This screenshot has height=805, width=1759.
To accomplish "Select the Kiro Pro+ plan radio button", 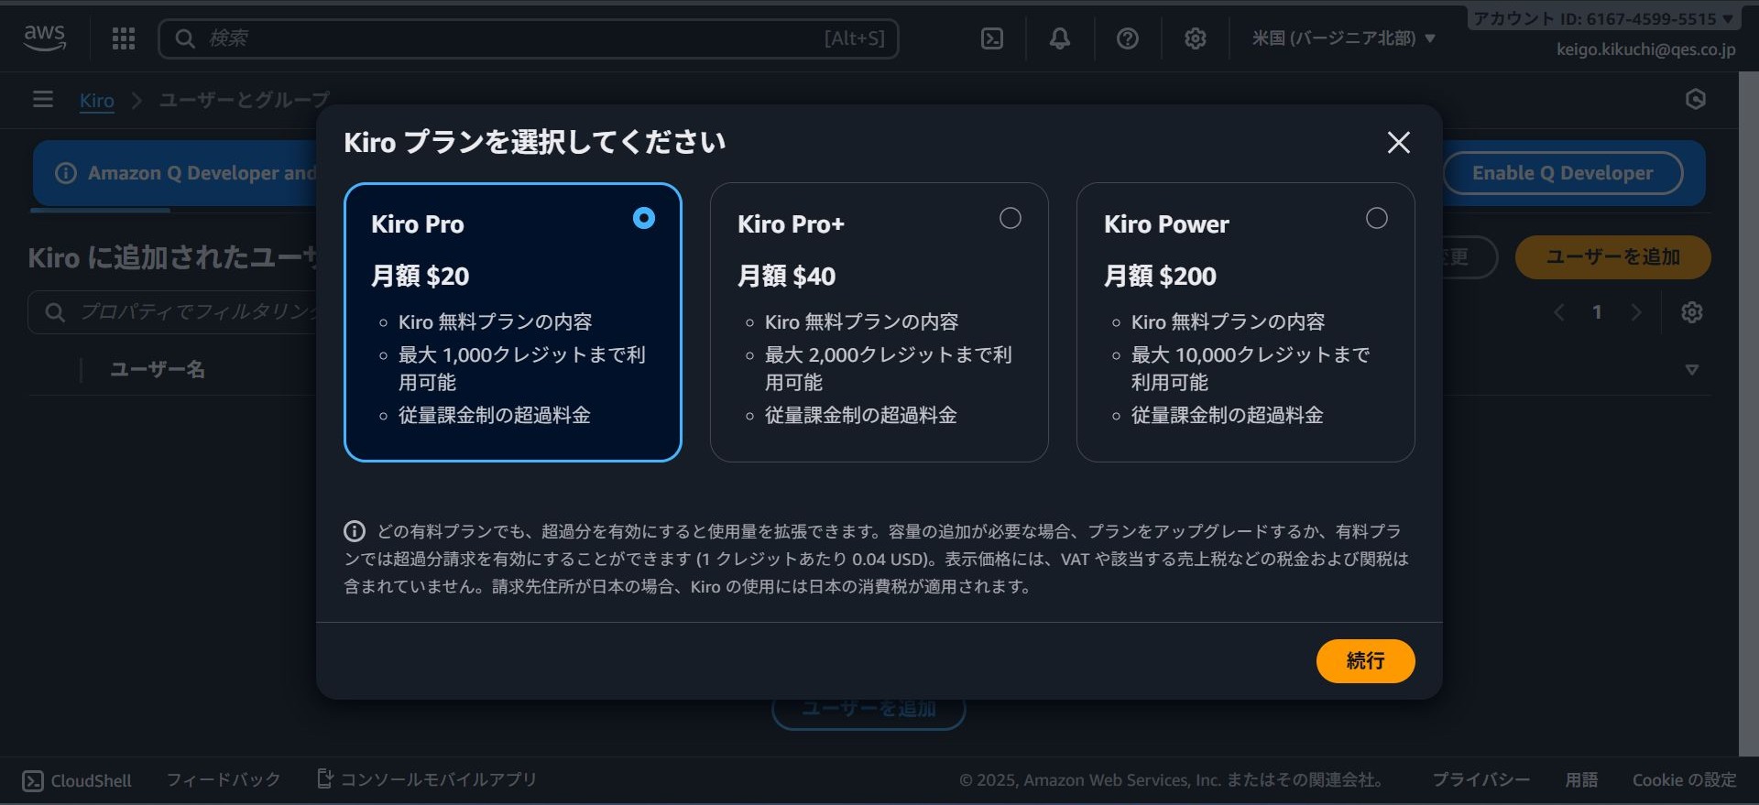I will 1010,218.
